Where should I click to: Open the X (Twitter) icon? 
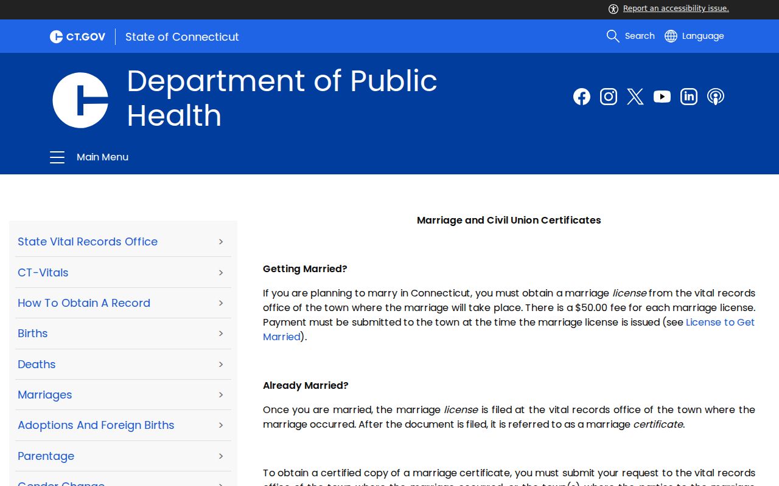(635, 97)
